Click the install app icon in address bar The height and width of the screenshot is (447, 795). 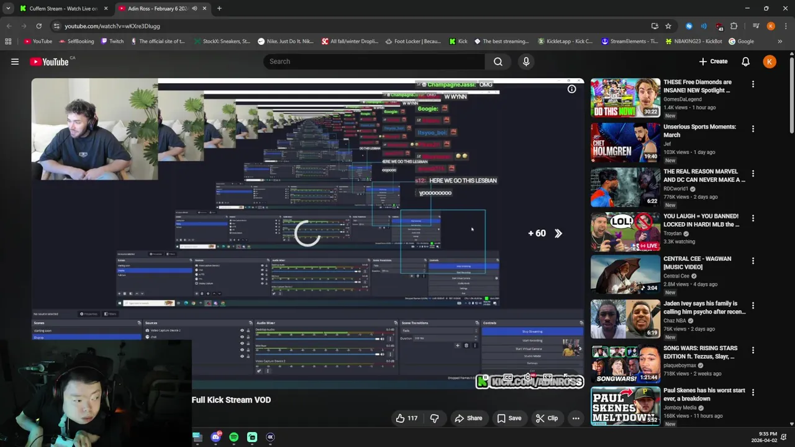coord(655,26)
